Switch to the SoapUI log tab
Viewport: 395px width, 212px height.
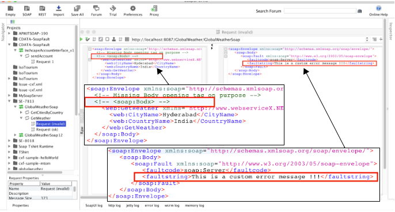(94, 206)
